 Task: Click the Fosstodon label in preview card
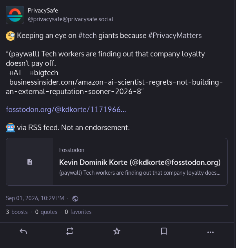click(72, 150)
